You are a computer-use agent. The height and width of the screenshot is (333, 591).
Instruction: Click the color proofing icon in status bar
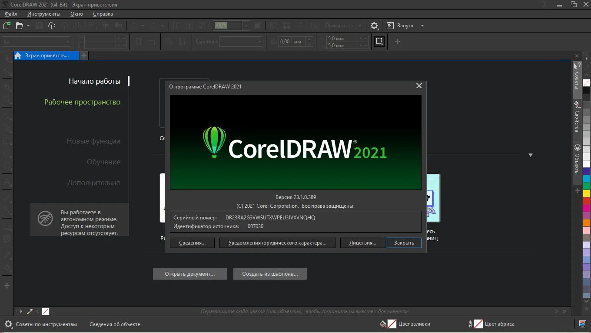coord(583,323)
